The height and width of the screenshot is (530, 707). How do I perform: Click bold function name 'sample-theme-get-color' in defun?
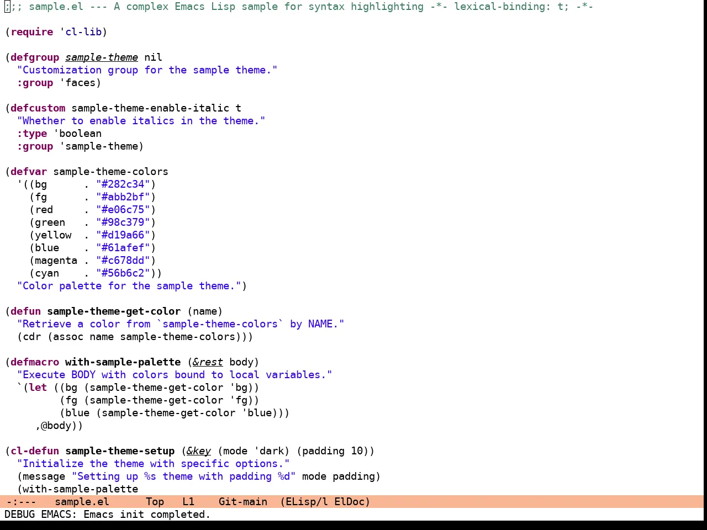point(114,311)
